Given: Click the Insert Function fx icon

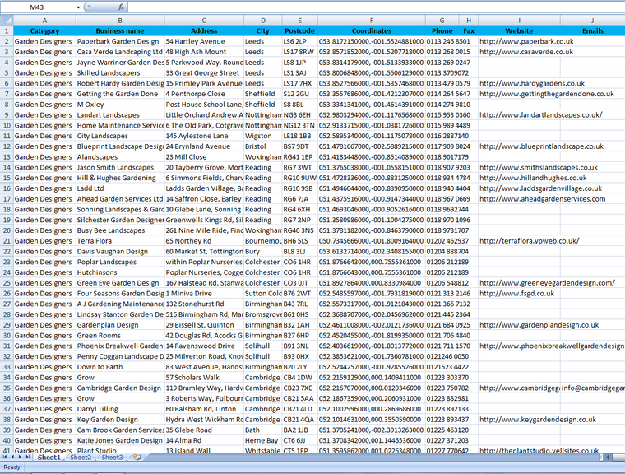Looking at the screenshot, I should 121,7.
